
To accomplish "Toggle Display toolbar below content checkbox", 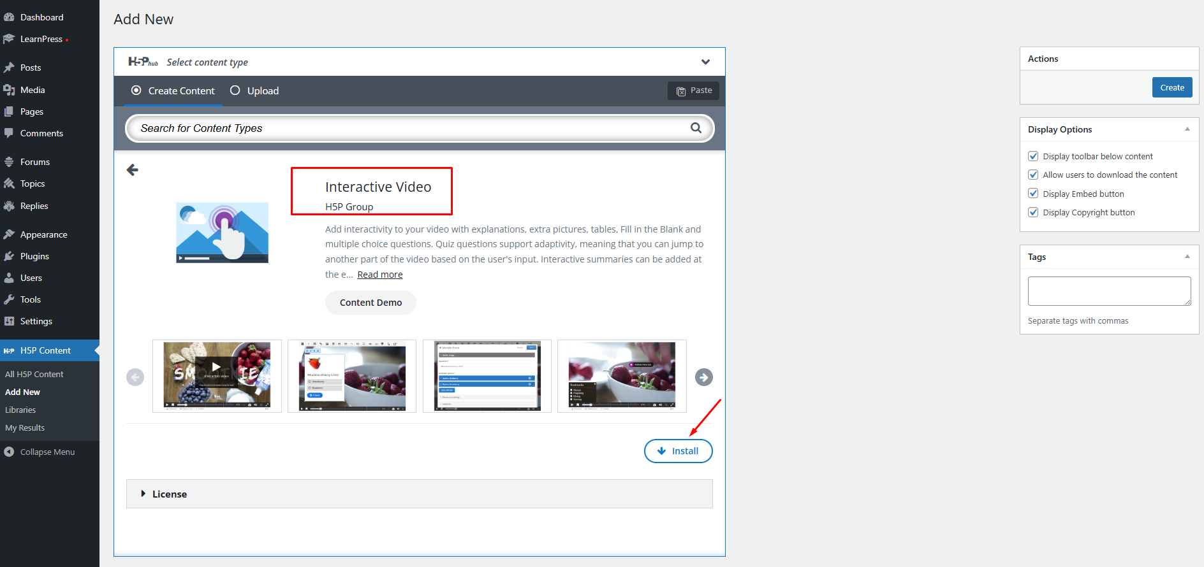I will tap(1033, 156).
